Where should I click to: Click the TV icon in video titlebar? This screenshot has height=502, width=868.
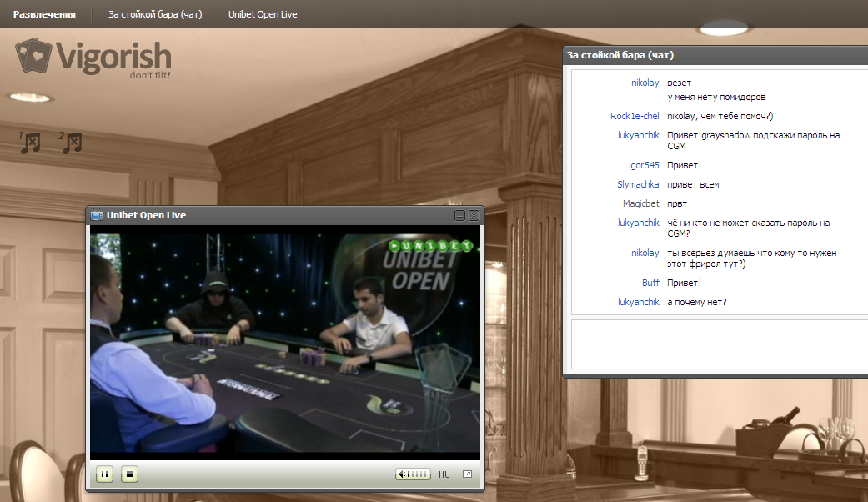coord(96,215)
